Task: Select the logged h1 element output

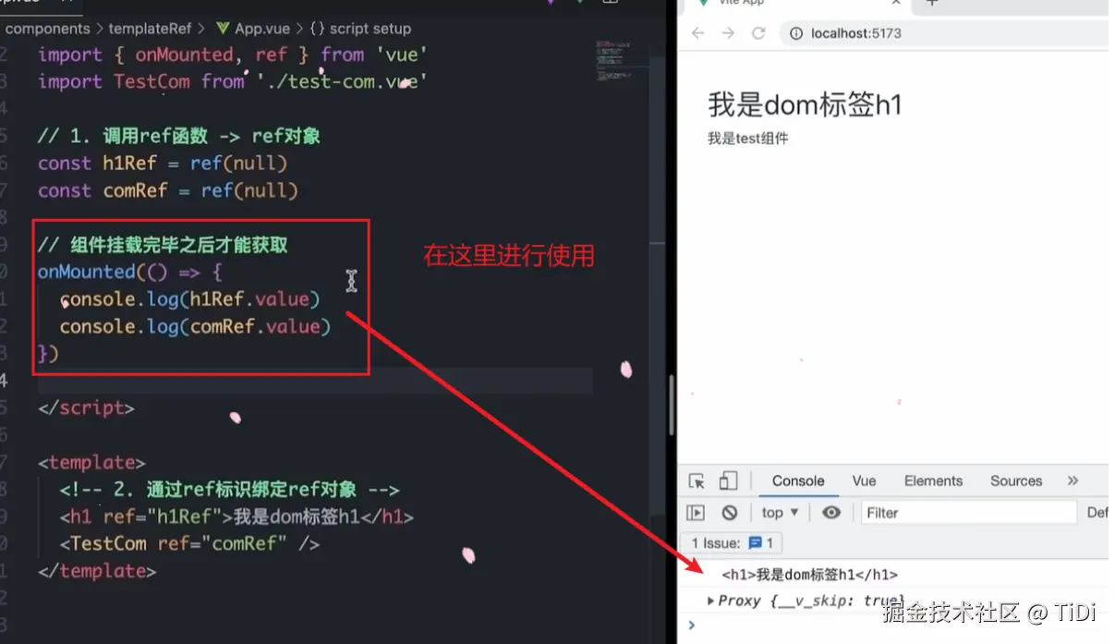Action: point(809,575)
